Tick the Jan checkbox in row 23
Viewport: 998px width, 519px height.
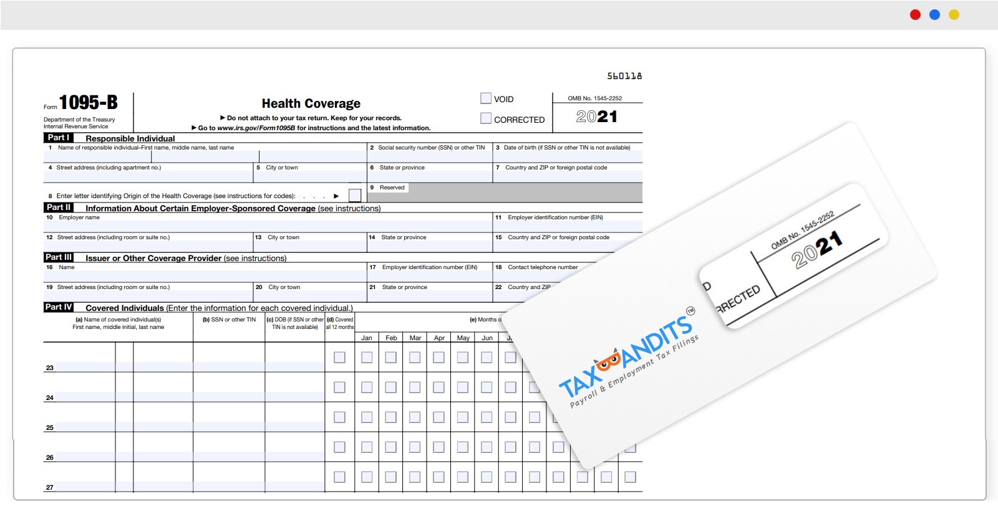coord(367,358)
